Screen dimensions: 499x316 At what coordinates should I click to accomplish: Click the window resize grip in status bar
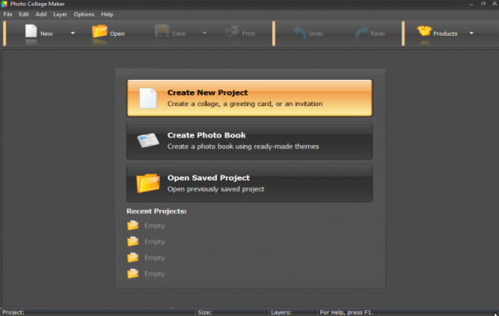[x=496, y=314]
